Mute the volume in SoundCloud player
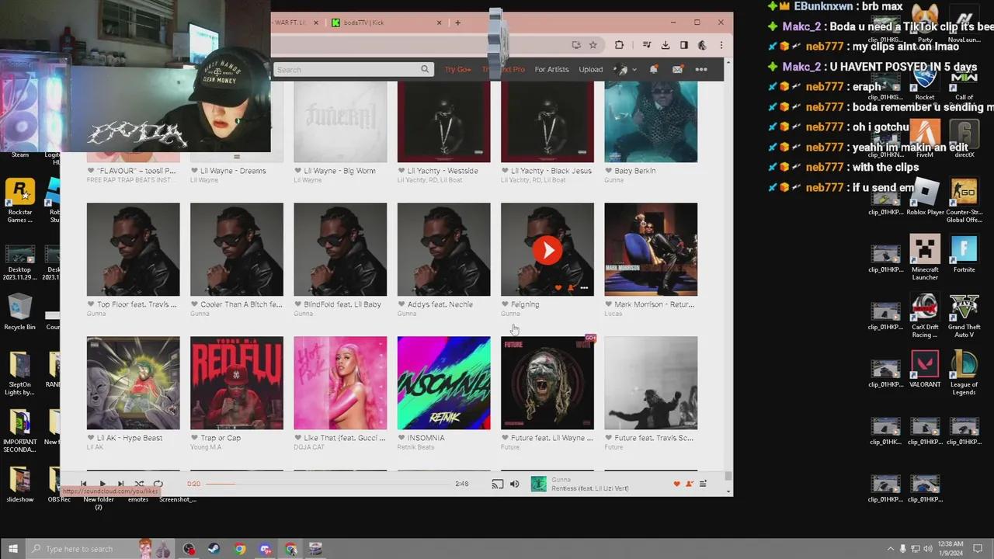 click(514, 484)
